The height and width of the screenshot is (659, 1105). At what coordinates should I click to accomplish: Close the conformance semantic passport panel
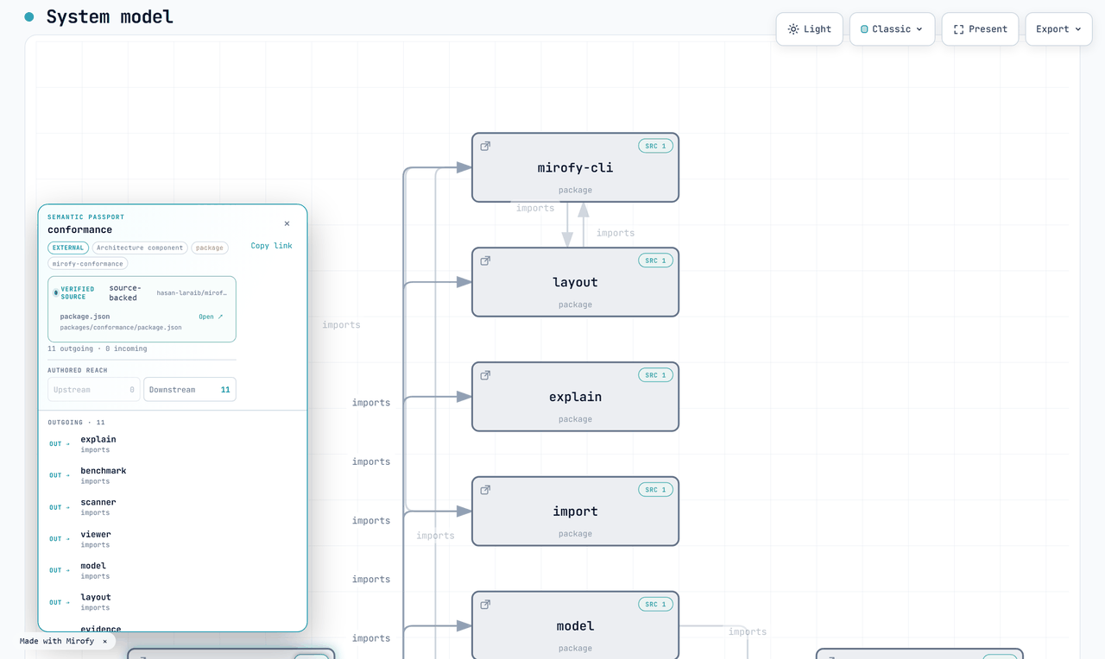click(x=287, y=223)
